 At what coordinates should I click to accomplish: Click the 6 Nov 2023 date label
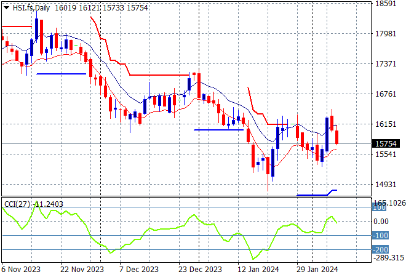tap(22, 269)
